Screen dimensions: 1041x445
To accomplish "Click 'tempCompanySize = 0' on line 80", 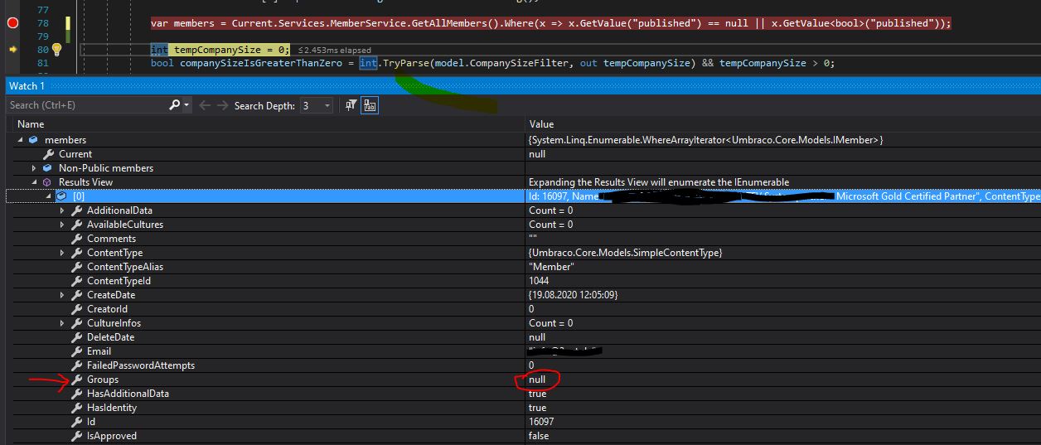I will [229, 50].
